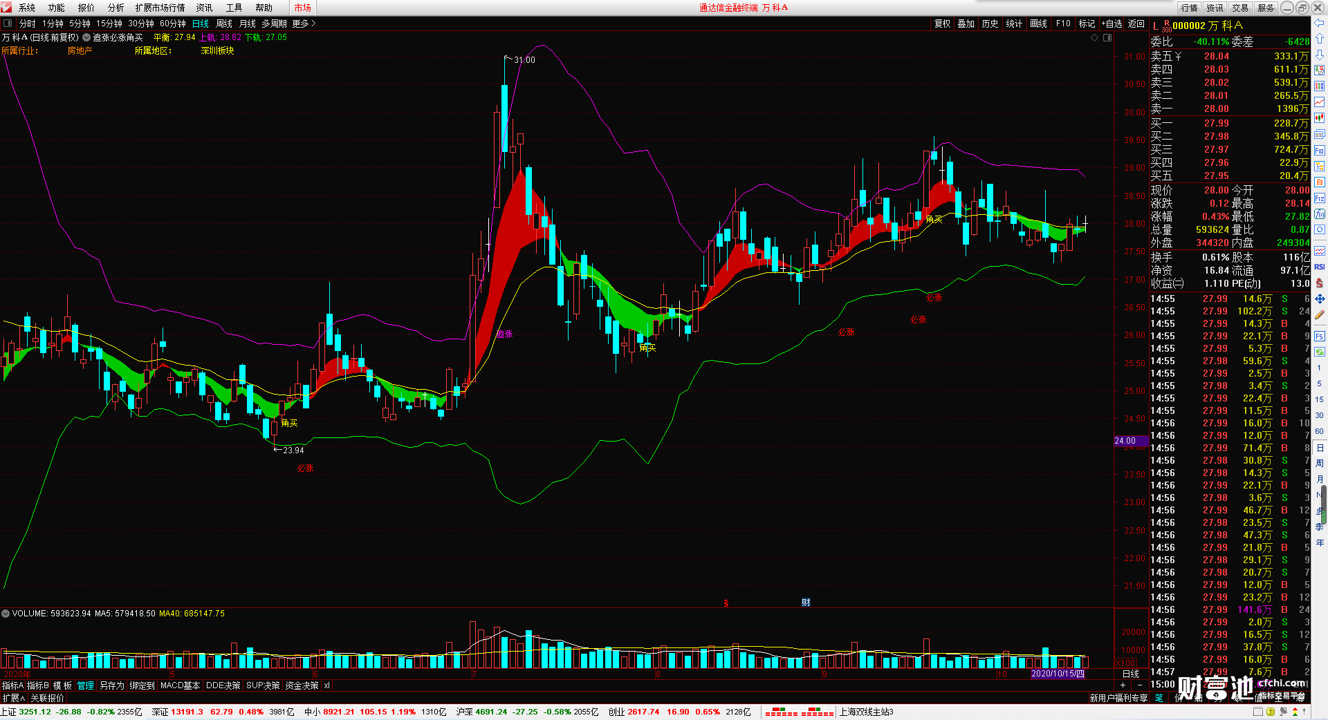This screenshot has width=1328, height=720.
Task: Click the diamond icon at chart top-right
Action: click(1094, 37)
